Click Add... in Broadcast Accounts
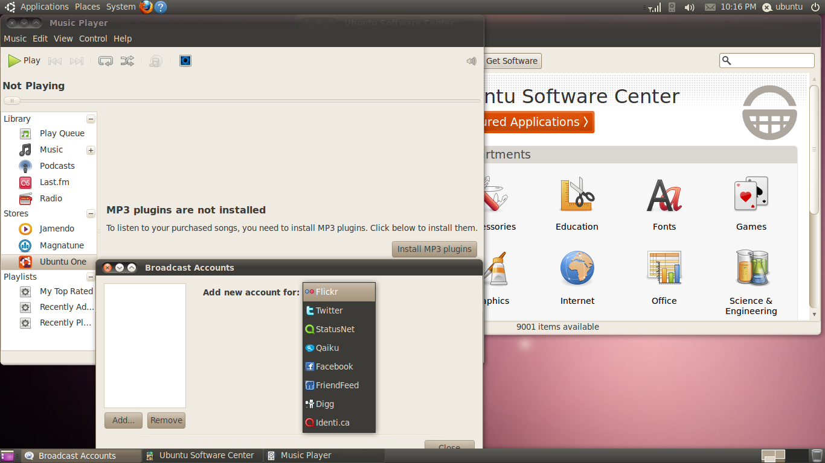Screen dimensions: 825x463 click(x=124, y=420)
